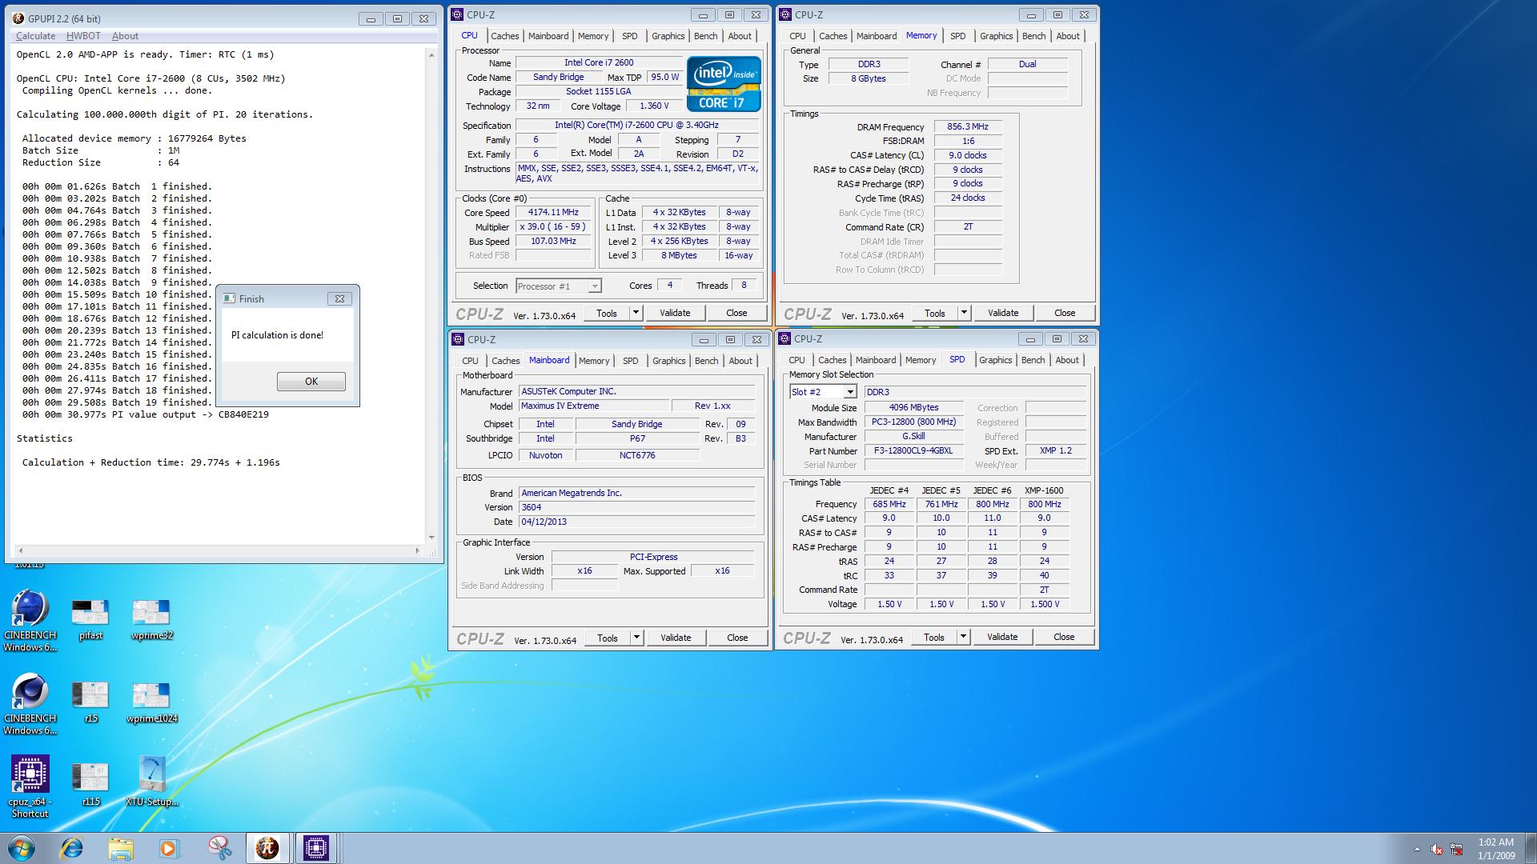Open the pifast desktop icon
The height and width of the screenshot is (864, 1537).
pyautogui.click(x=90, y=620)
